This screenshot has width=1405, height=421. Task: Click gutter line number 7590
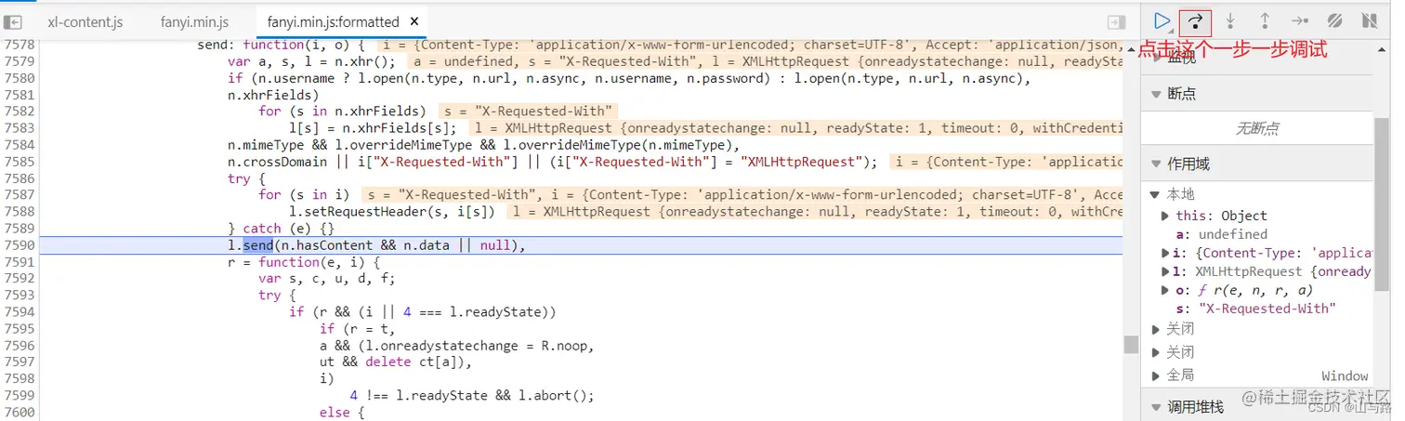pyautogui.click(x=19, y=245)
